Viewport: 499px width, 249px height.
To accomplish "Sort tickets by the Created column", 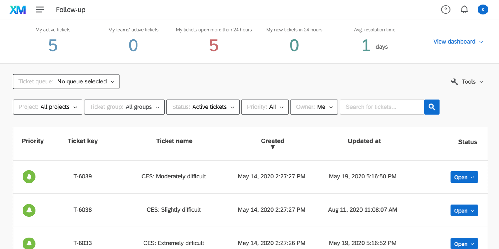I will tap(272, 141).
